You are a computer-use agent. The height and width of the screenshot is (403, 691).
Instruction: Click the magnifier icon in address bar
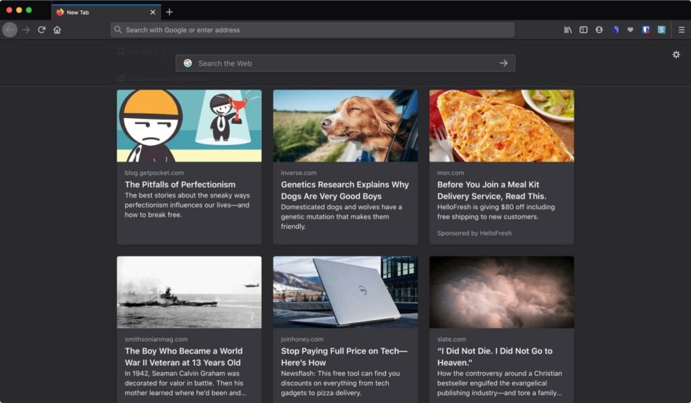(118, 30)
